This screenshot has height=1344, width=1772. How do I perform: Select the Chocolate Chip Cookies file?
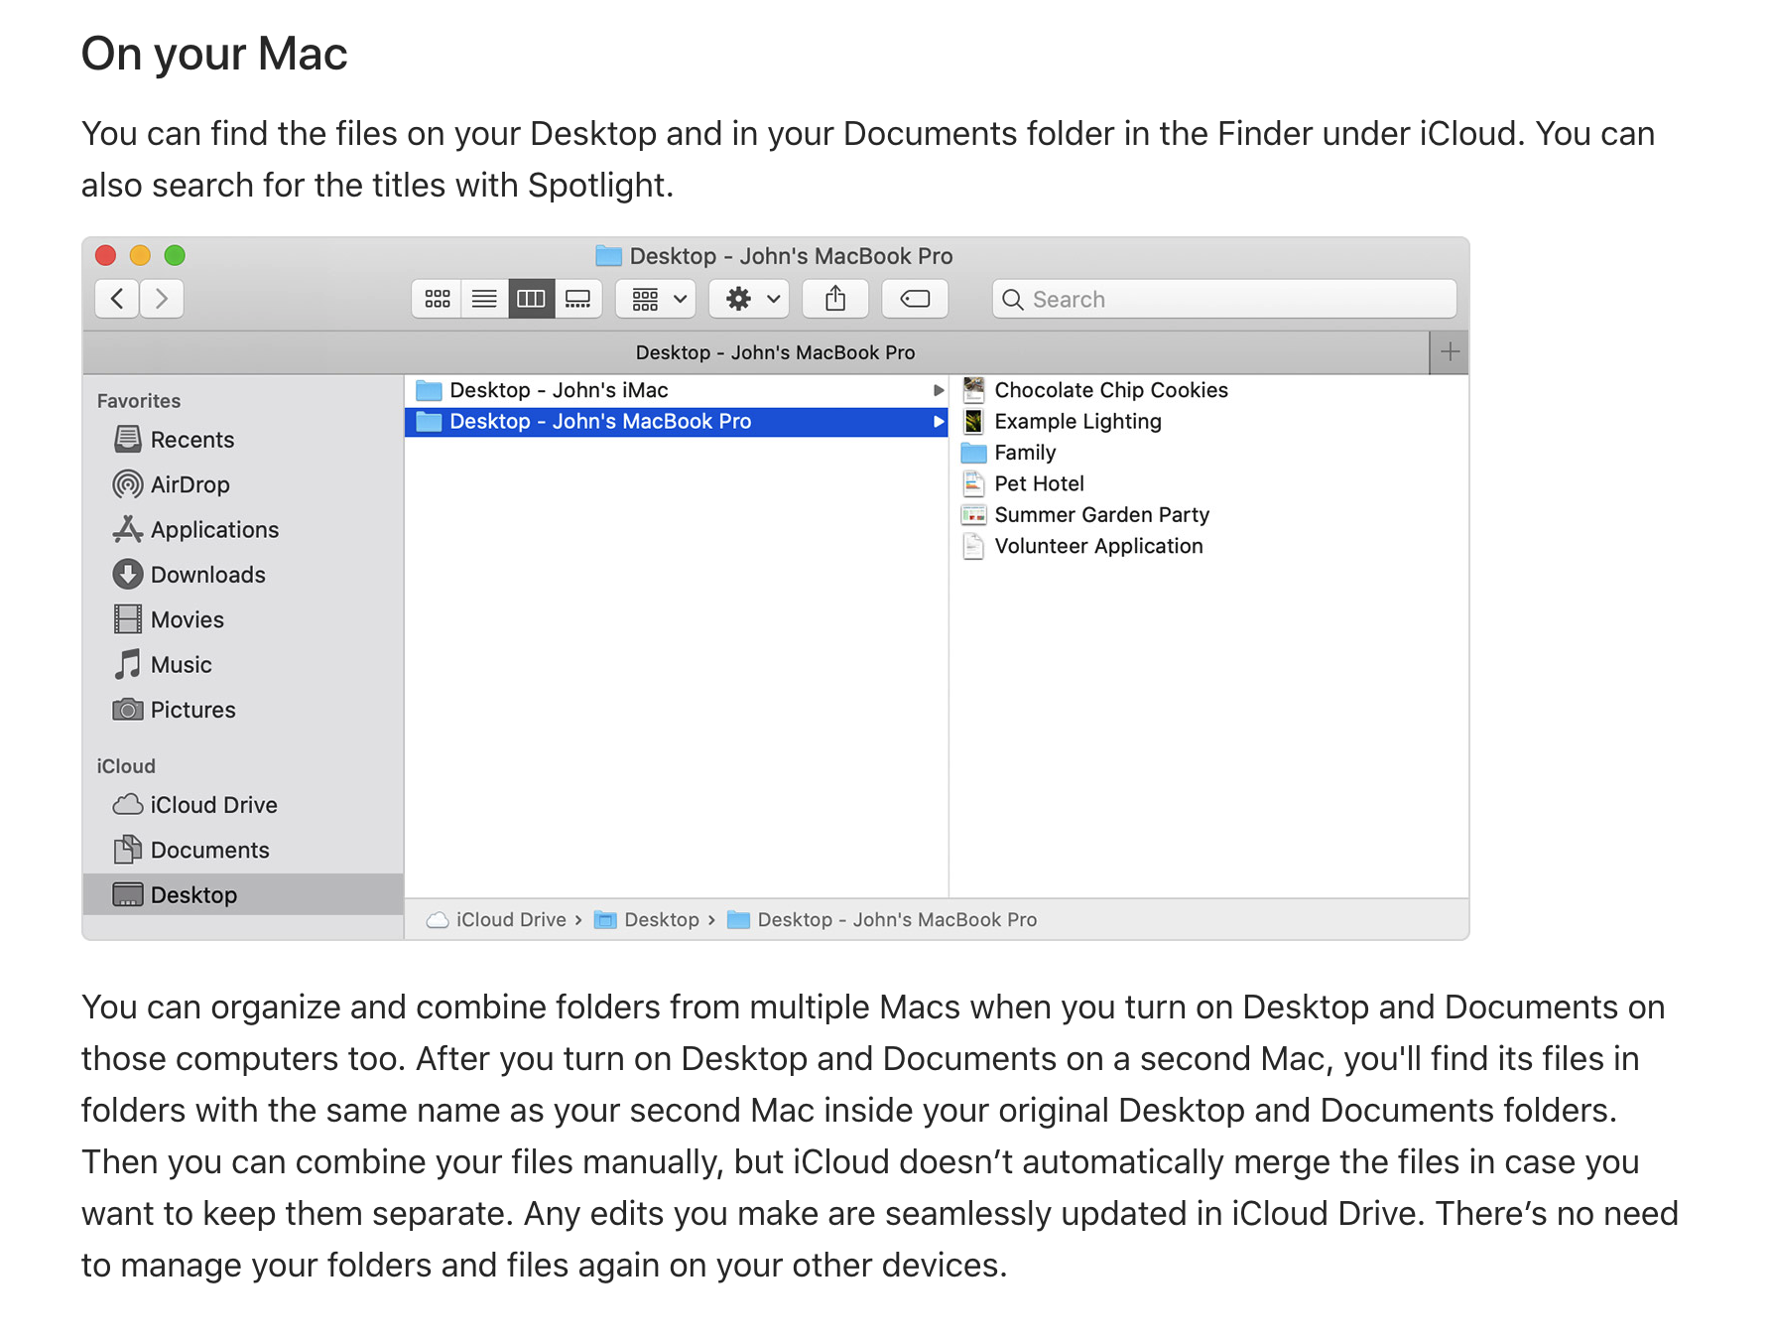coord(1095,390)
